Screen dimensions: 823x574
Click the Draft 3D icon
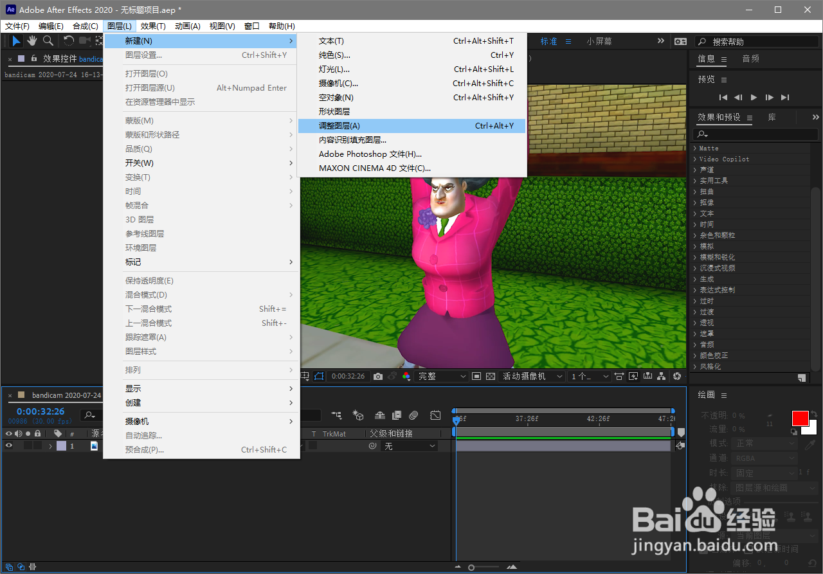[359, 415]
